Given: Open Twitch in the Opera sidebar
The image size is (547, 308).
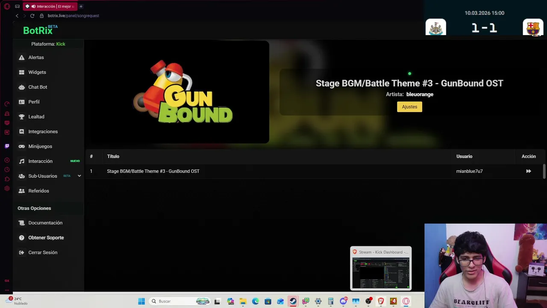Looking at the screenshot, I should (x=7, y=146).
